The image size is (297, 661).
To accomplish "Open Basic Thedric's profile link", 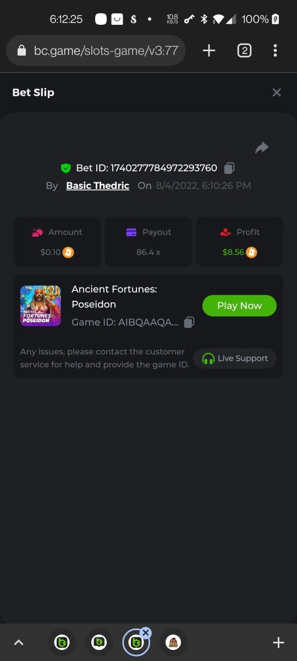I will coord(98,186).
